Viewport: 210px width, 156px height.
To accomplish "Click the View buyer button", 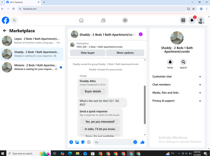I will click(x=88, y=53).
